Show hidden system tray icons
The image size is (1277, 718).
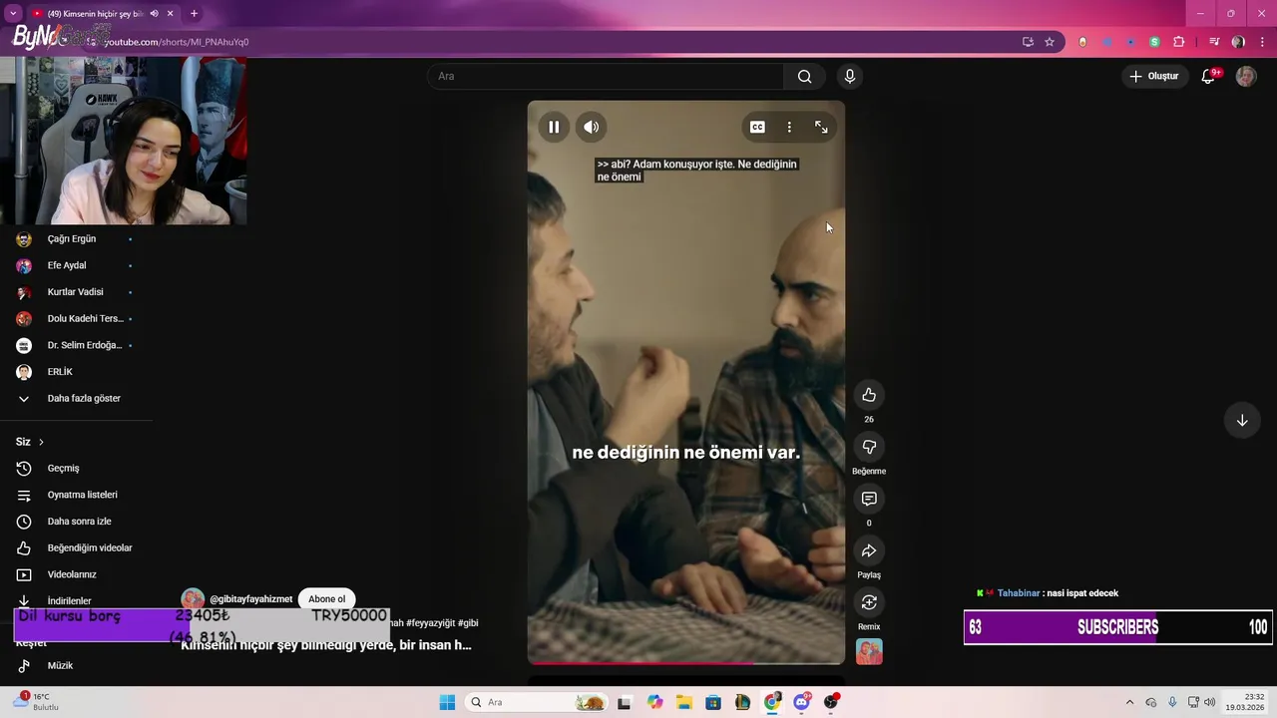click(x=1129, y=702)
